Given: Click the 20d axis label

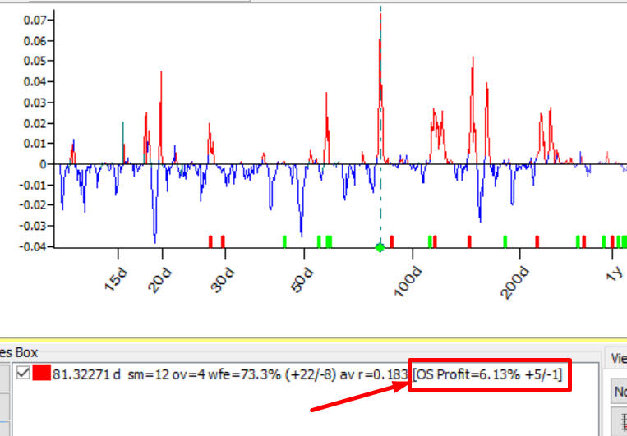Looking at the screenshot, I should pyautogui.click(x=159, y=279).
